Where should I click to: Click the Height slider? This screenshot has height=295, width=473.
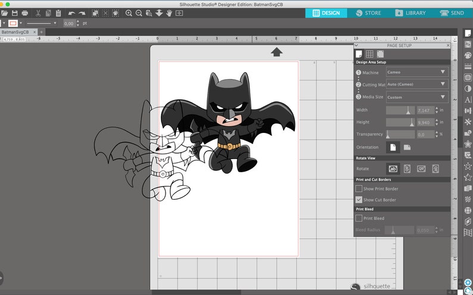point(400,122)
